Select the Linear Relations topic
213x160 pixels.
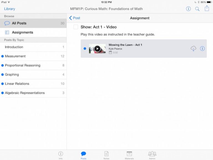click(x=17, y=84)
